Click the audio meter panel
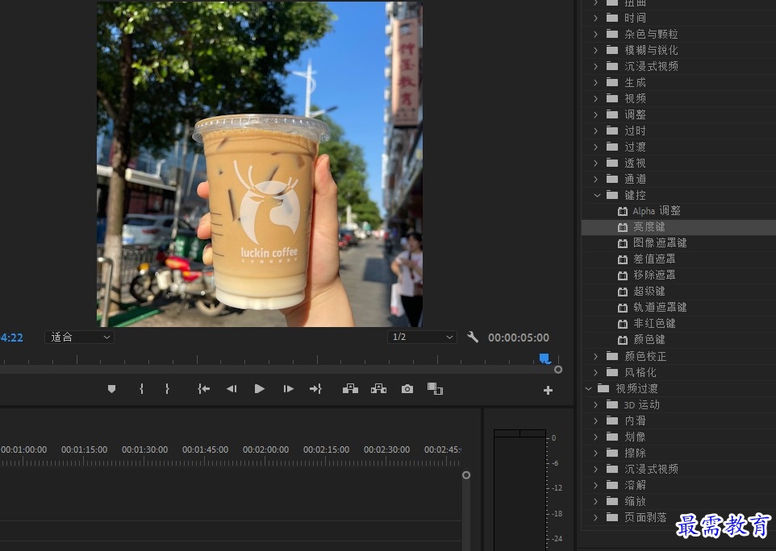 (519, 489)
